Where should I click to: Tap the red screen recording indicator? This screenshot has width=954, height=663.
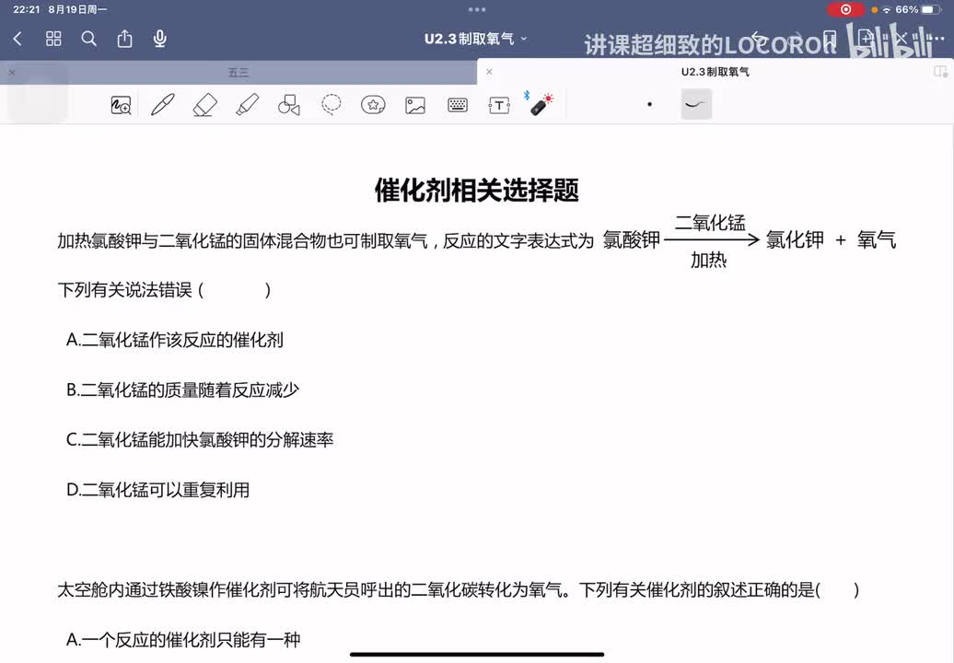coord(845,10)
